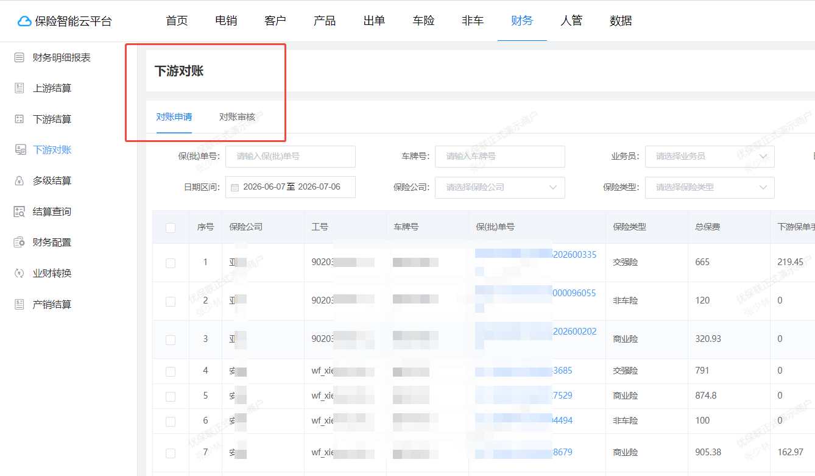Switch to the 对账审核 tab

click(x=237, y=117)
